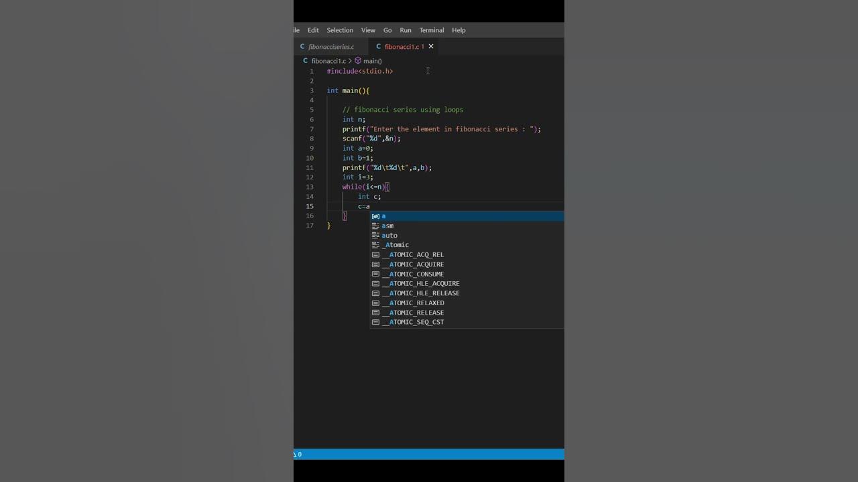858x482 pixels.
Task: Click the C file icon on fibonacci1.c tab
Action: tap(379, 47)
